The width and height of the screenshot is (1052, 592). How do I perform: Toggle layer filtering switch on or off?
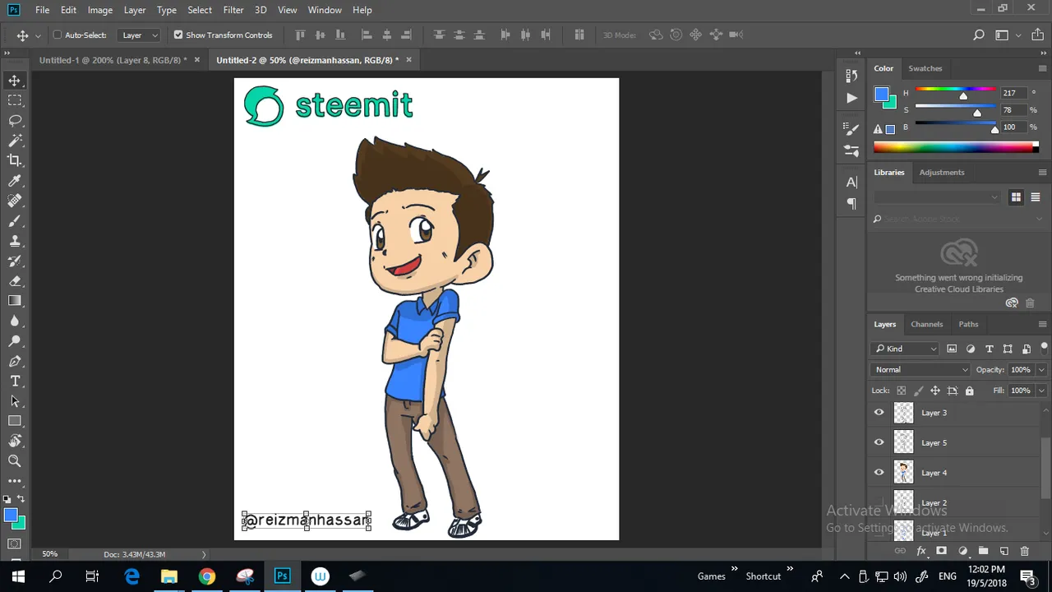pos(1044,347)
